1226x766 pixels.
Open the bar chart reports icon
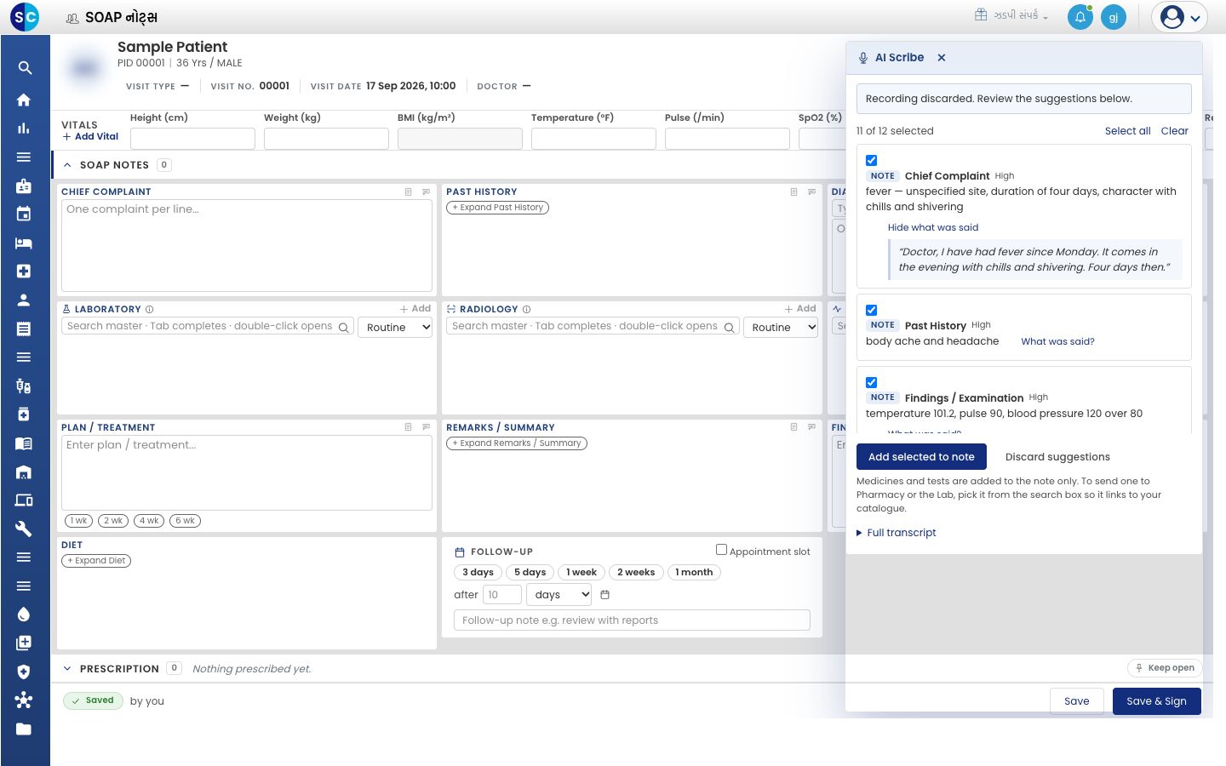(24, 129)
